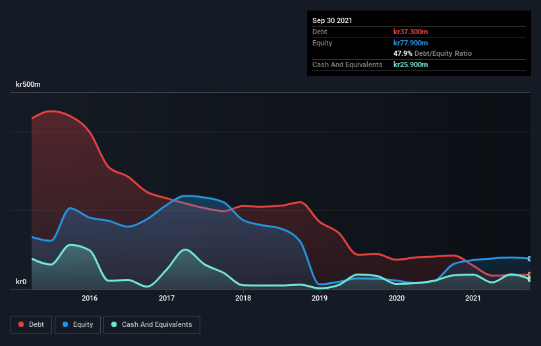Viewport: 541px width, 346px height.
Task: Click the Equity label in tooltip
Action: coord(322,43)
